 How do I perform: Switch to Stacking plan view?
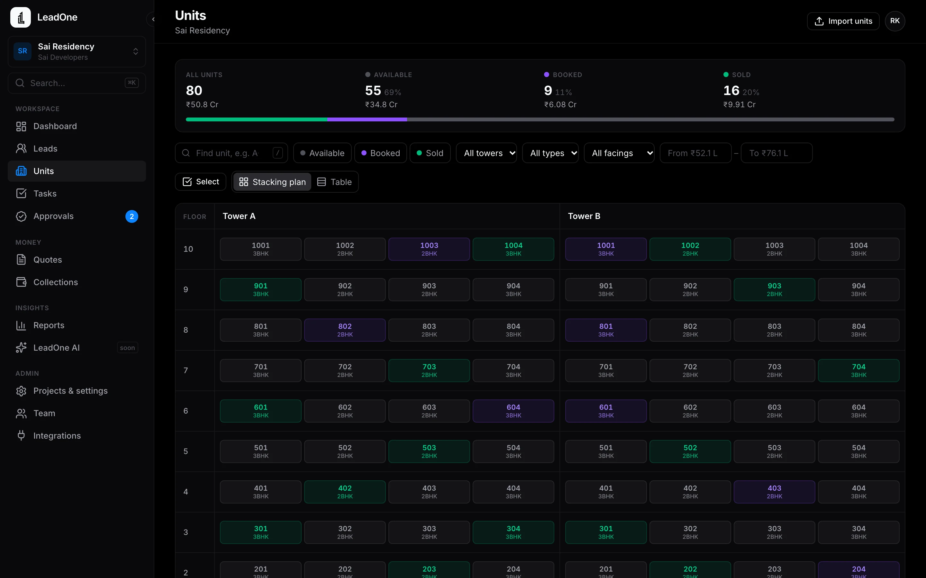(272, 182)
